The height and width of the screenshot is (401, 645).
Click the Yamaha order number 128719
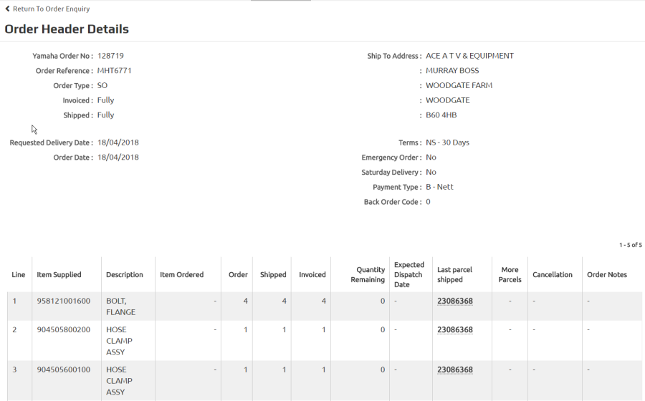[x=110, y=56]
